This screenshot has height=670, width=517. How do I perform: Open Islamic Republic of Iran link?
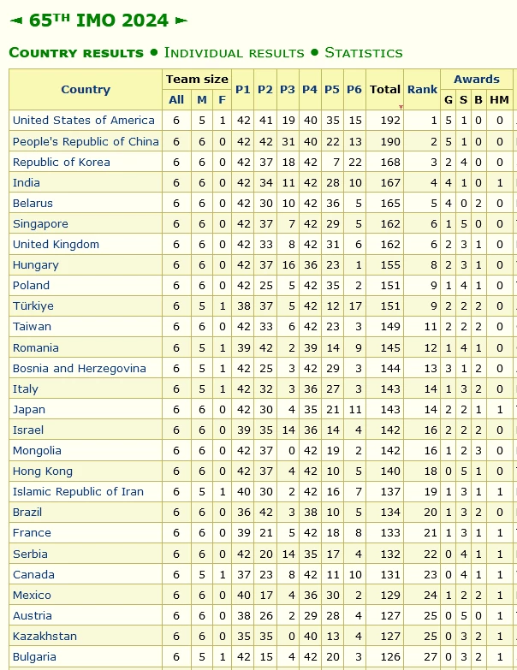78,491
